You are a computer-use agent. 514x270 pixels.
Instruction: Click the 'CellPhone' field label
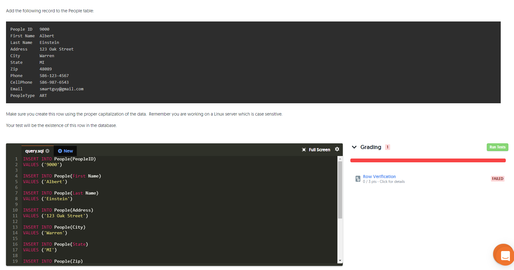click(x=21, y=82)
